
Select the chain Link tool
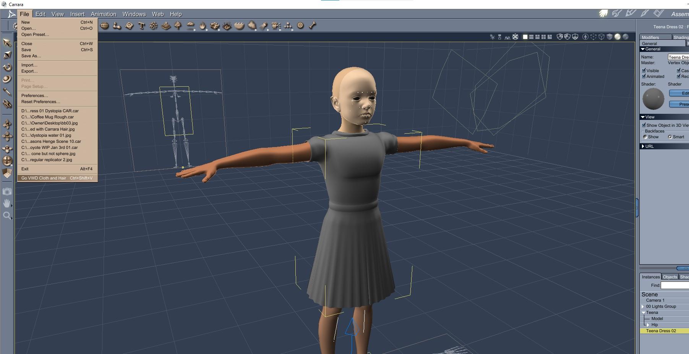[x=7, y=103]
